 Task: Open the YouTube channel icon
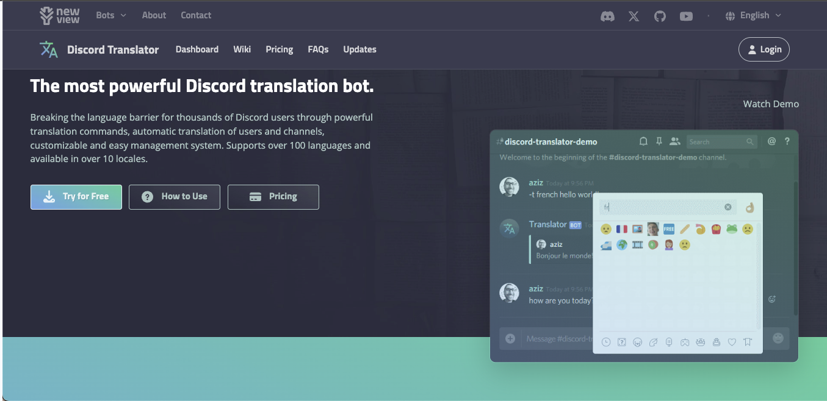pos(686,16)
